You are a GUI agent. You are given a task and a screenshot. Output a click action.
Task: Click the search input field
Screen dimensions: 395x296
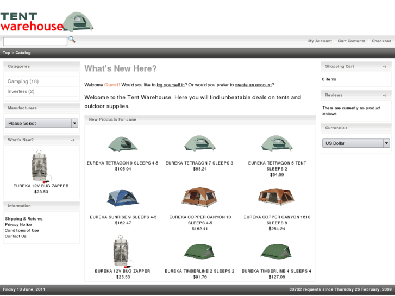(35, 41)
